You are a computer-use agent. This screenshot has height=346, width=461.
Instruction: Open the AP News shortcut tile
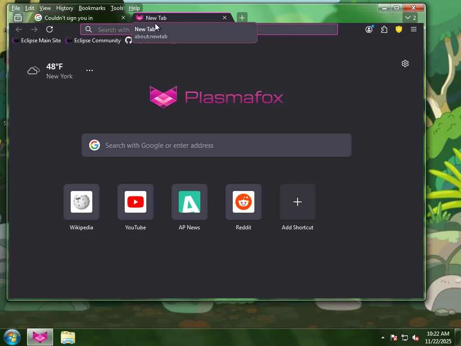190,202
